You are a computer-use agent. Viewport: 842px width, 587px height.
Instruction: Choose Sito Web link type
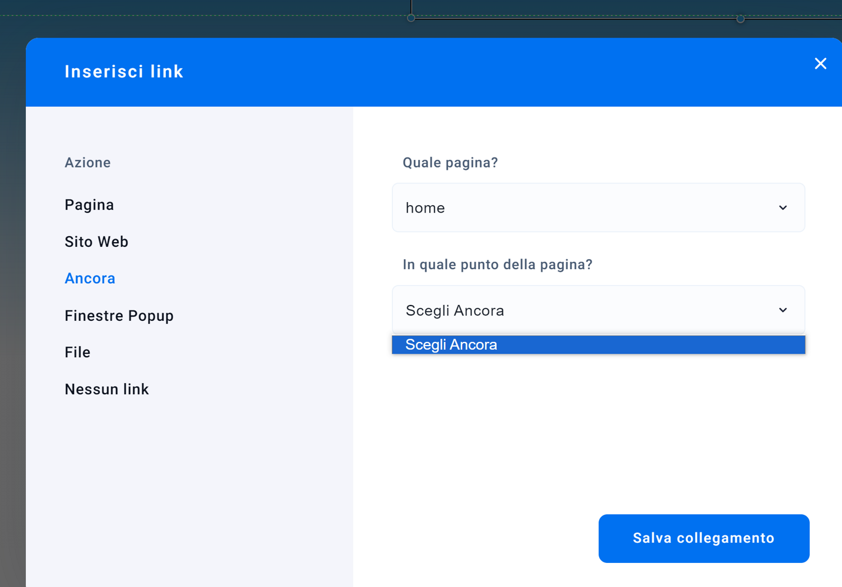96,242
